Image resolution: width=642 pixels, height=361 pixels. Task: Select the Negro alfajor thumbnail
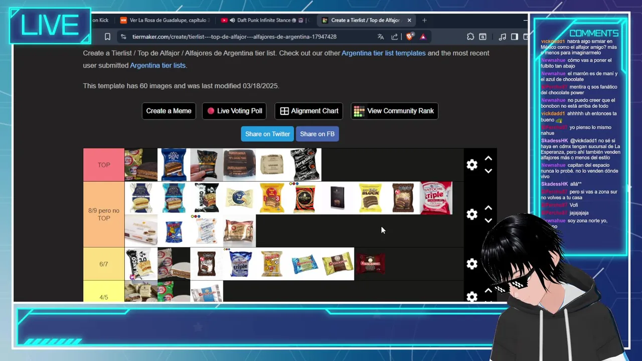(207, 198)
